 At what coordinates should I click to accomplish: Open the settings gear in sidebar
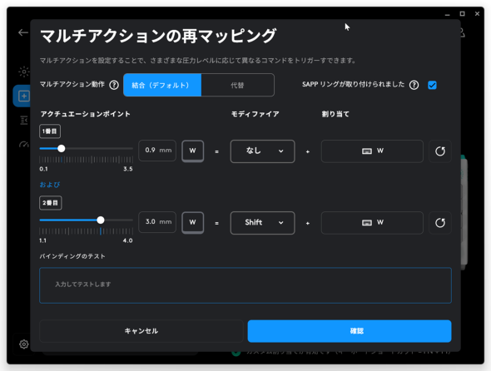pyautogui.click(x=24, y=344)
